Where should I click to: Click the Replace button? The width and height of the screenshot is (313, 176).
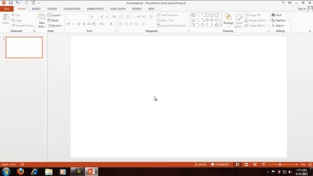(278, 21)
